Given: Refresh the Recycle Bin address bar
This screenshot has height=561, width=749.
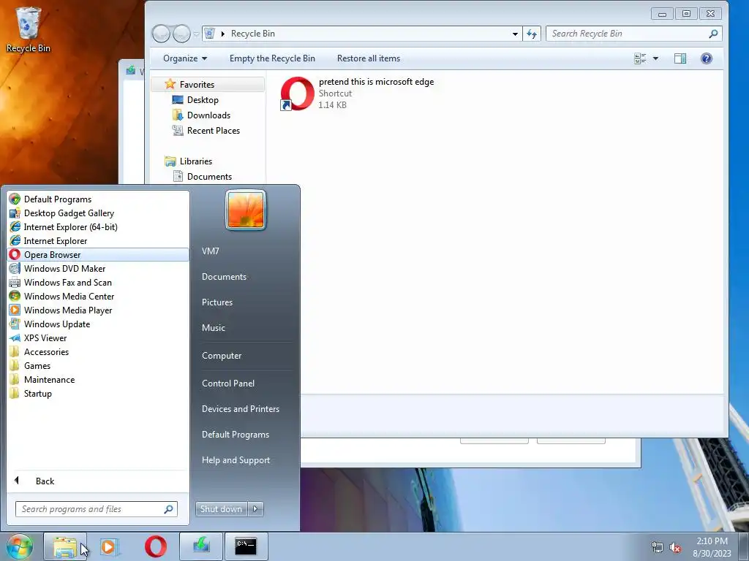Looking at the screenshot, I should coord(532,34).
